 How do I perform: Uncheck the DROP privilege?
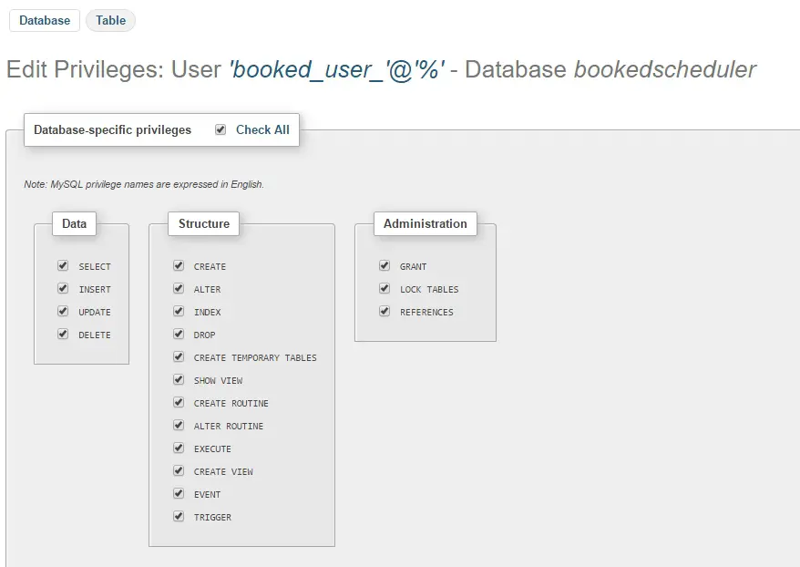(179, 334)
